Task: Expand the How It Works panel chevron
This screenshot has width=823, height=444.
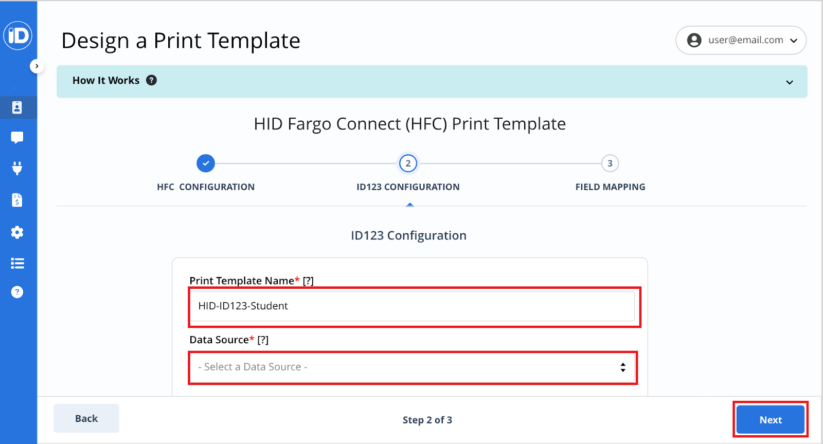Action: coord(789,82)
